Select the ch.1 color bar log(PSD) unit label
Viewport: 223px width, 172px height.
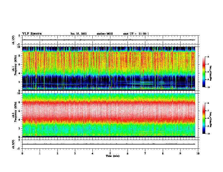coord(211,73)
